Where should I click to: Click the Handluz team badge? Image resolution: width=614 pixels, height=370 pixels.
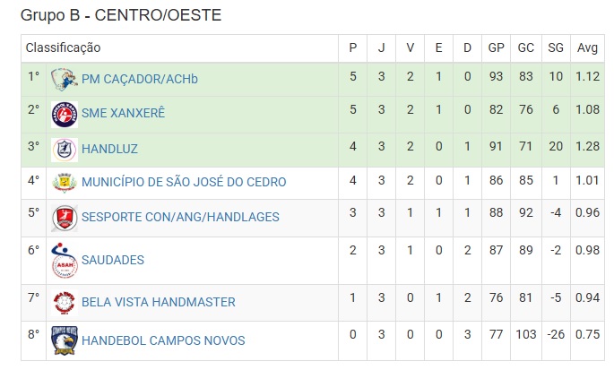click(65, 150)
